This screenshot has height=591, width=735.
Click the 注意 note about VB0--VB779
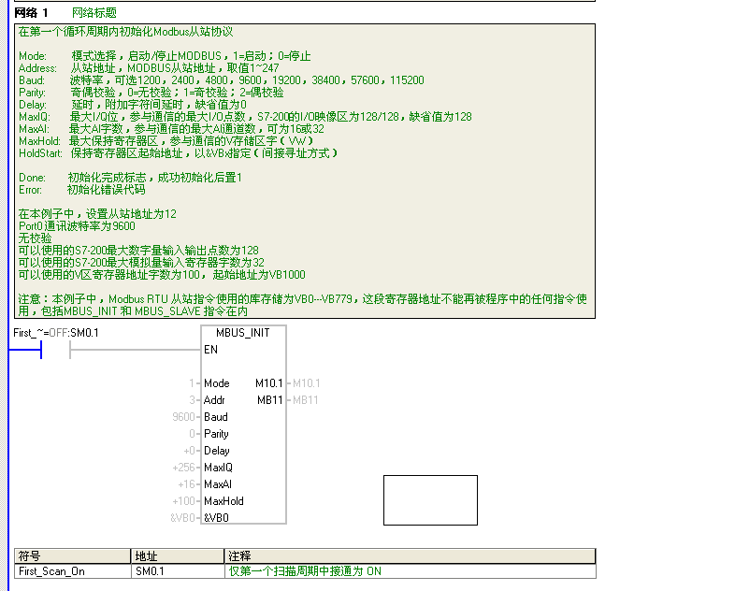[302, 305]
